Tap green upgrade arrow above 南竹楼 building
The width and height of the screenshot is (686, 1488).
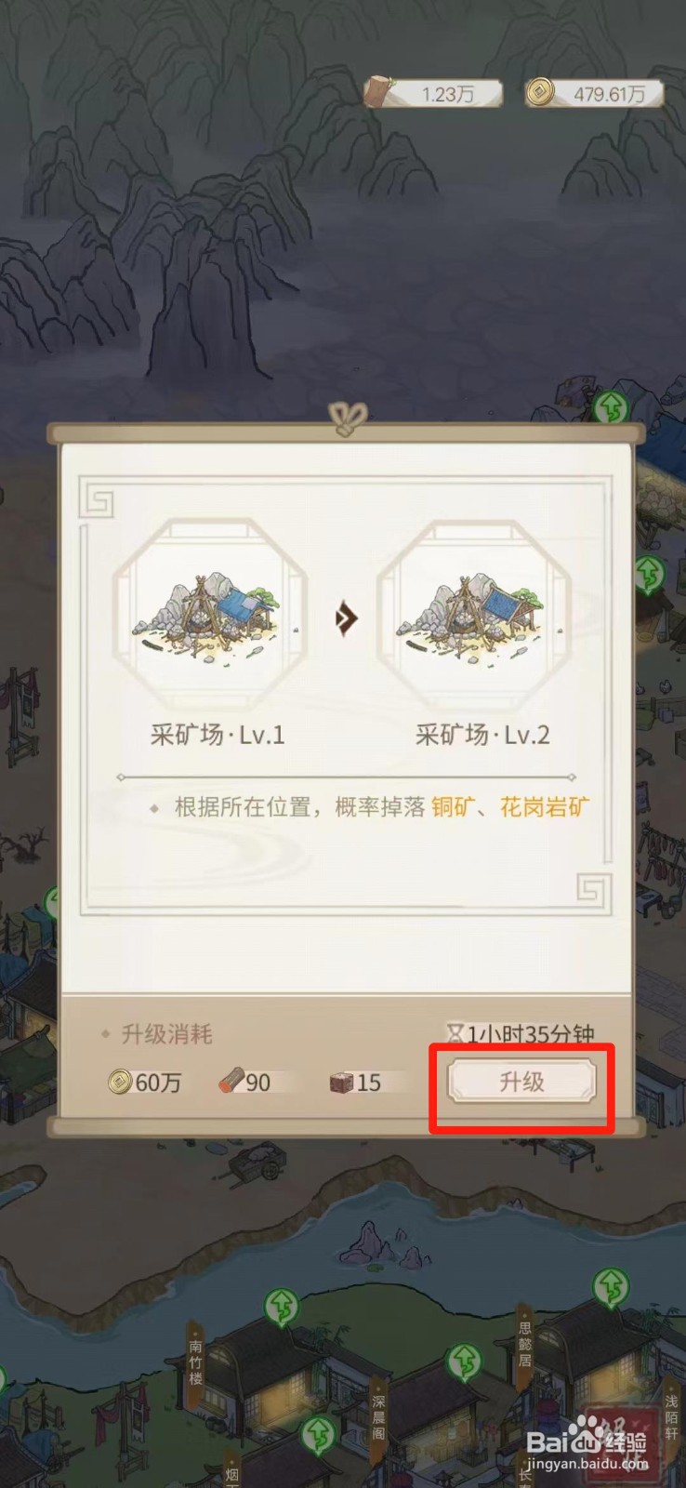coord(281,1307)
